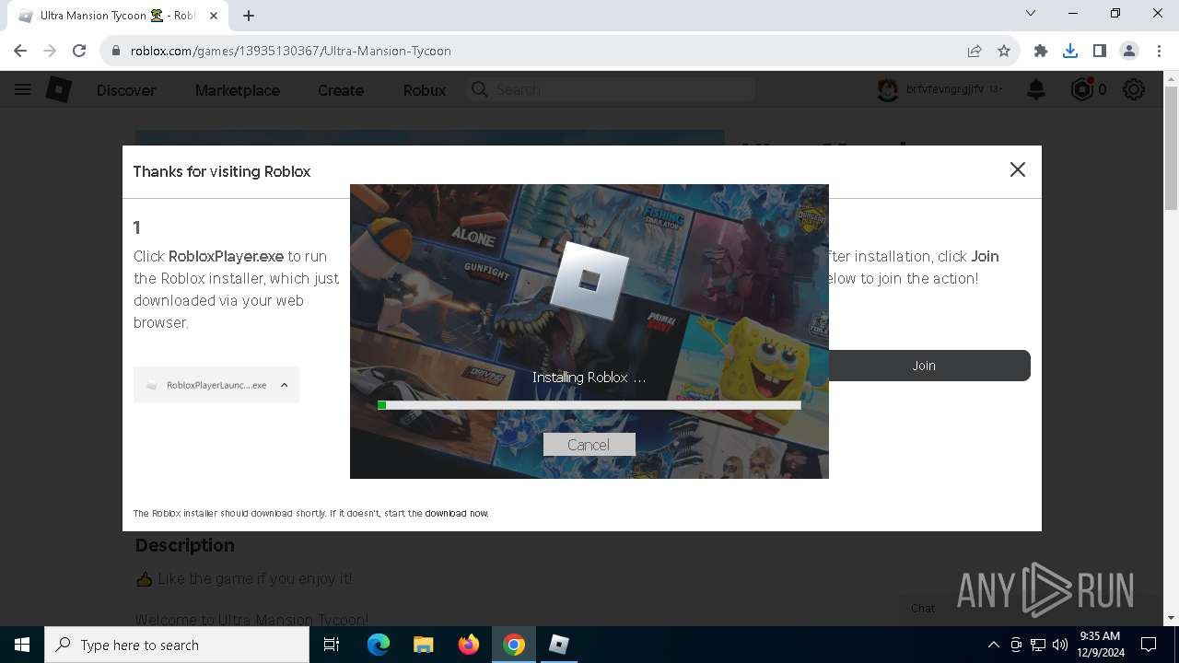Open the clock showing 9:35 AM
1179x663 pixels.
point(1099,645)
